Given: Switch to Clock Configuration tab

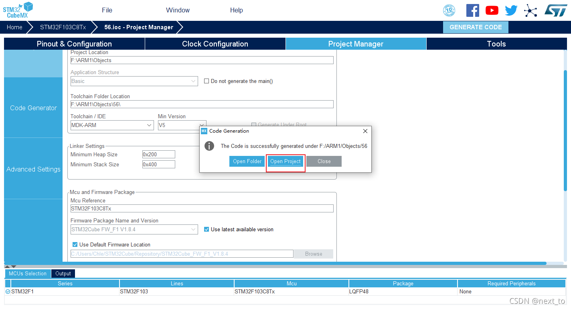Looking at the screenshot, I should point(215,44).
